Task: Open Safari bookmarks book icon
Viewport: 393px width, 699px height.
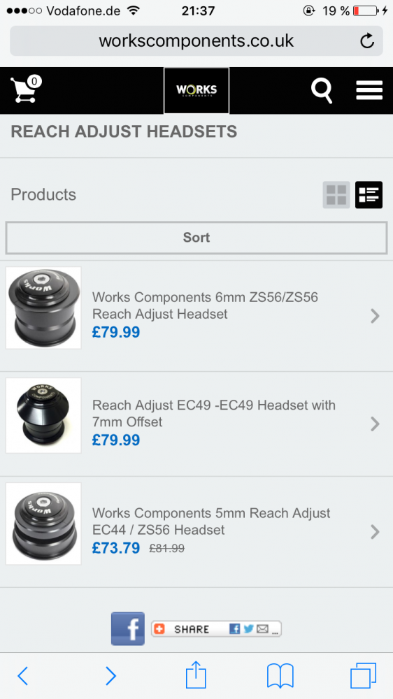Action: 280,676
